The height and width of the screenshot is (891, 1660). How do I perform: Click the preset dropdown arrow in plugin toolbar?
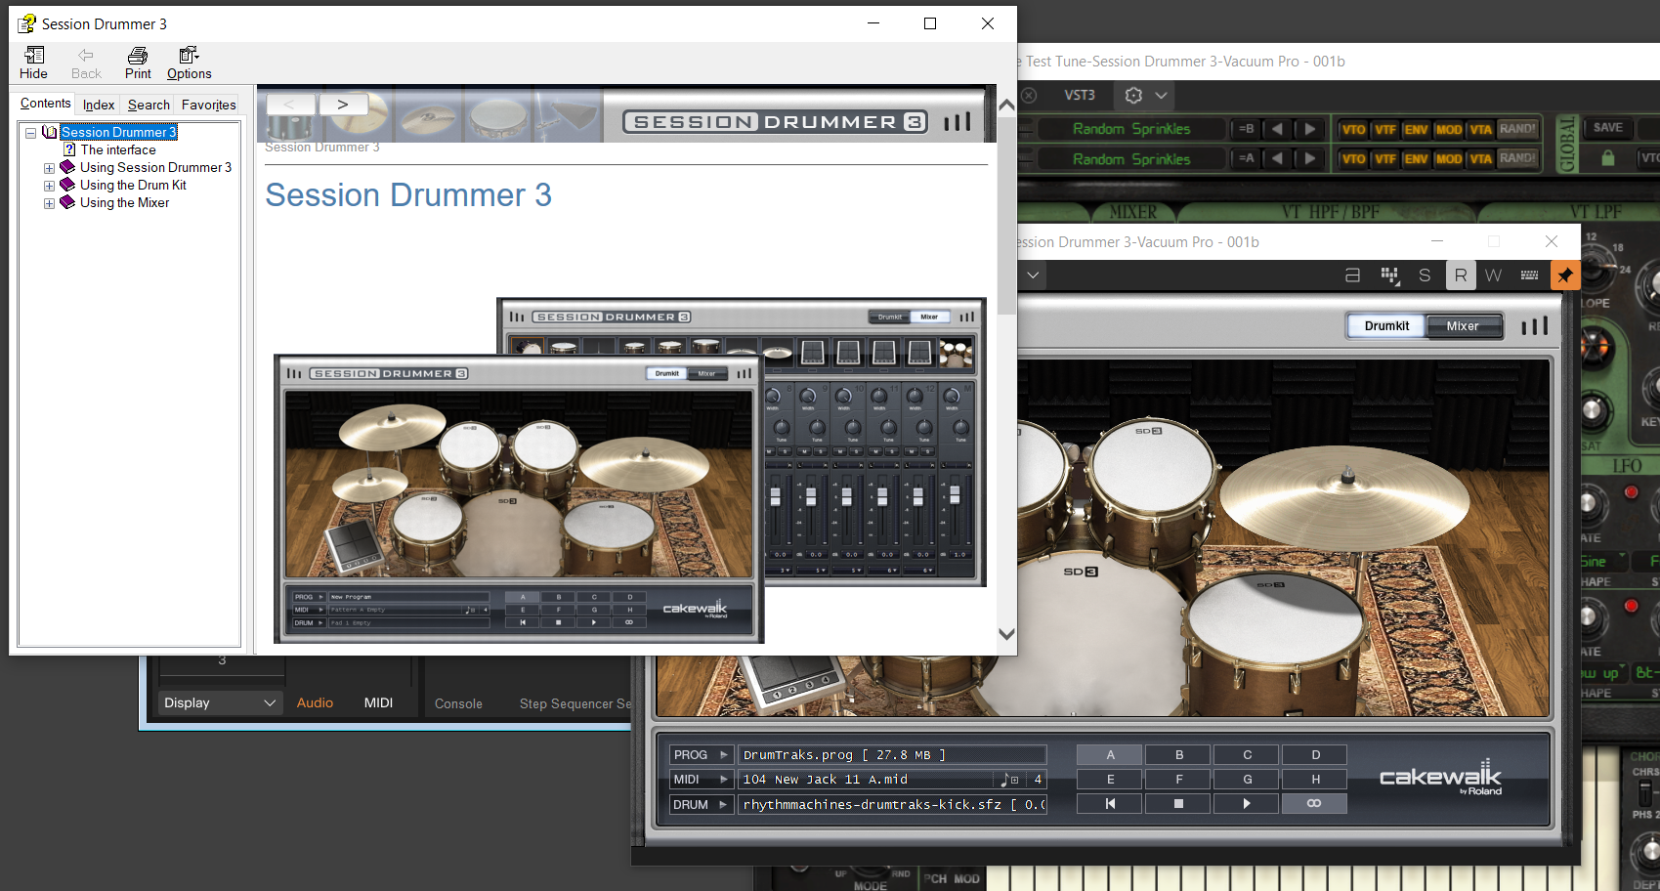(1033, 276)
